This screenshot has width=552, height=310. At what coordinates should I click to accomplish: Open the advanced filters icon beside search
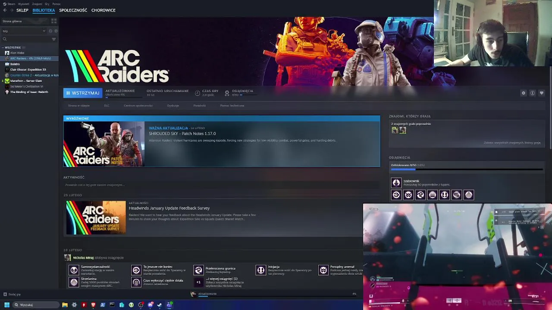pos(54,39)
